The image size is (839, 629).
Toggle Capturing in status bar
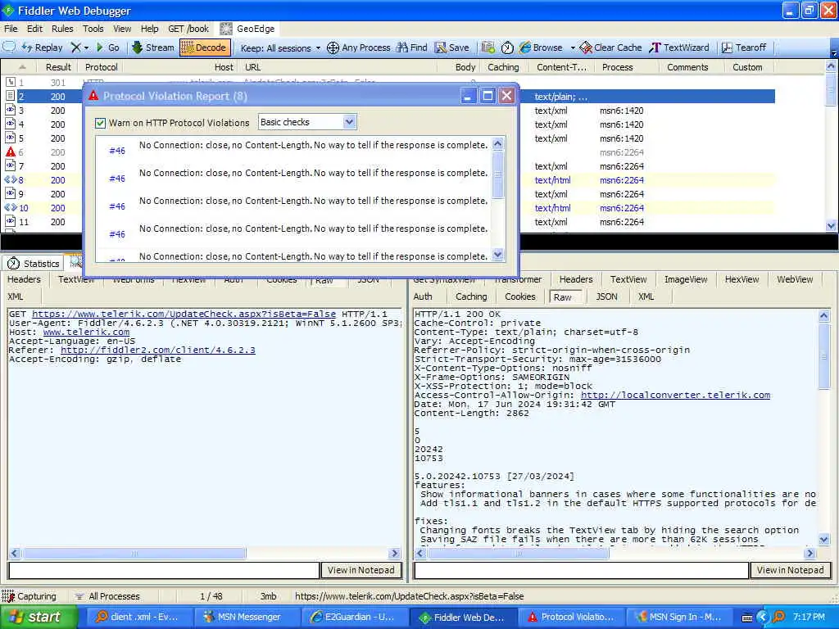[x=30, y=596]
